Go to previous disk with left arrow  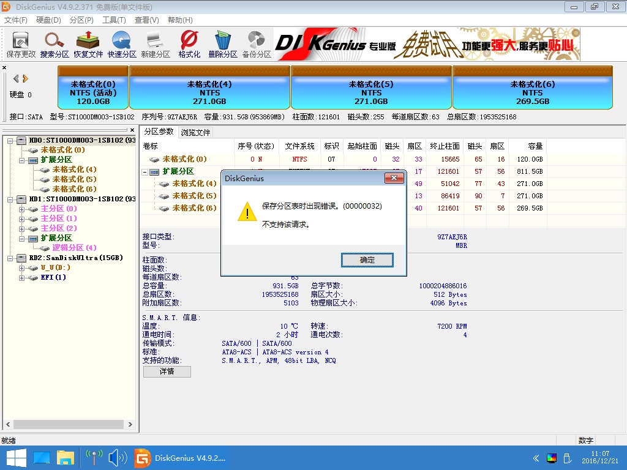[16, 78]
